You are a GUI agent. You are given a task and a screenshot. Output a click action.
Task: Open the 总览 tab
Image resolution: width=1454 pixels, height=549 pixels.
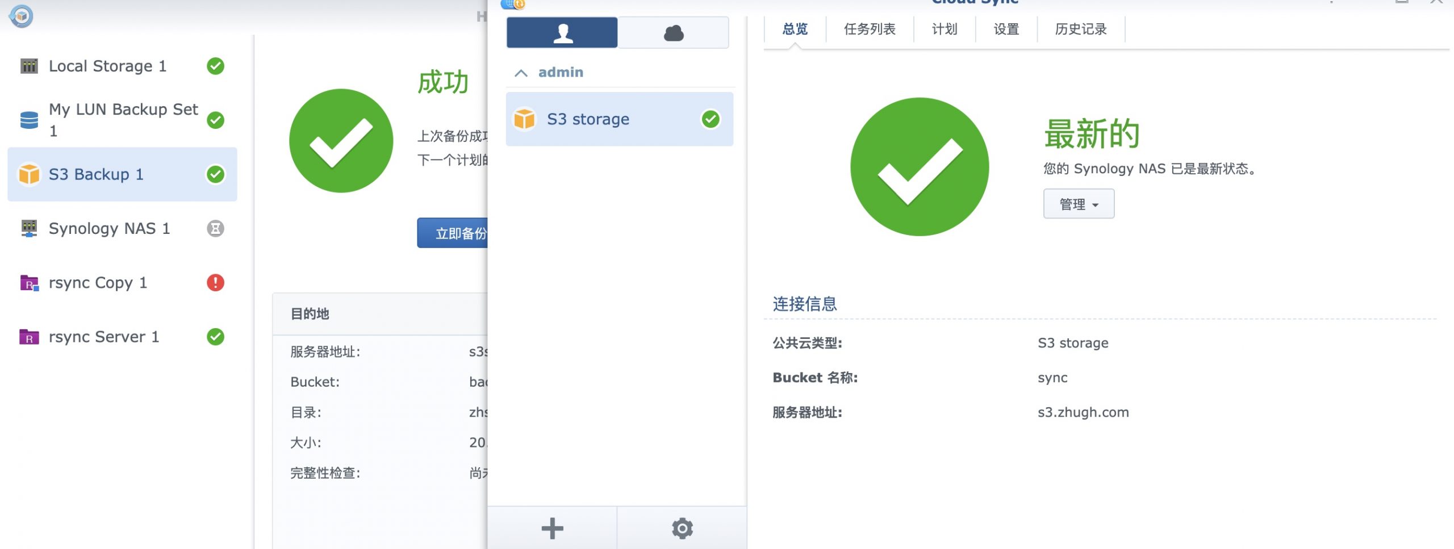tap(795, 29)
